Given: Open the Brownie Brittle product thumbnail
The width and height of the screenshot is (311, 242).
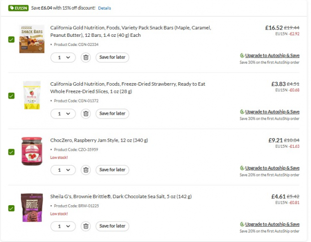Looking at the screenshot, I should click(x=32, y=207).
